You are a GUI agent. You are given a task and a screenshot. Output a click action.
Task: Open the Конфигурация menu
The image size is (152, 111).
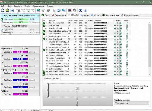(38, 6)
